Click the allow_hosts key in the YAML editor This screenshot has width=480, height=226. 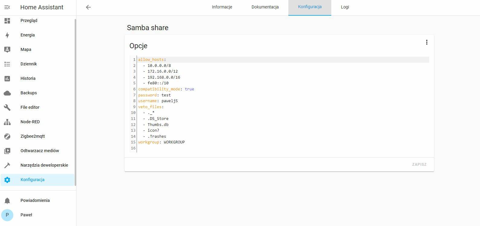pos(151,60)
